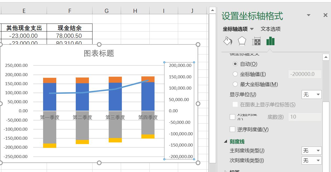The width and height of the screenshot is (331, 172).
Task: Click the primary axis label -250,000.00
Action: [16, 156]
